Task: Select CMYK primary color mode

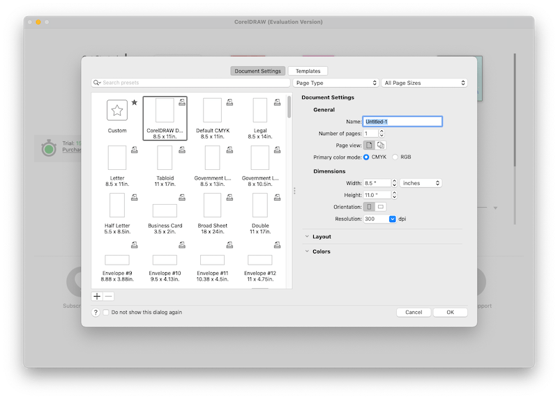Action: click(x=367, y=157)
